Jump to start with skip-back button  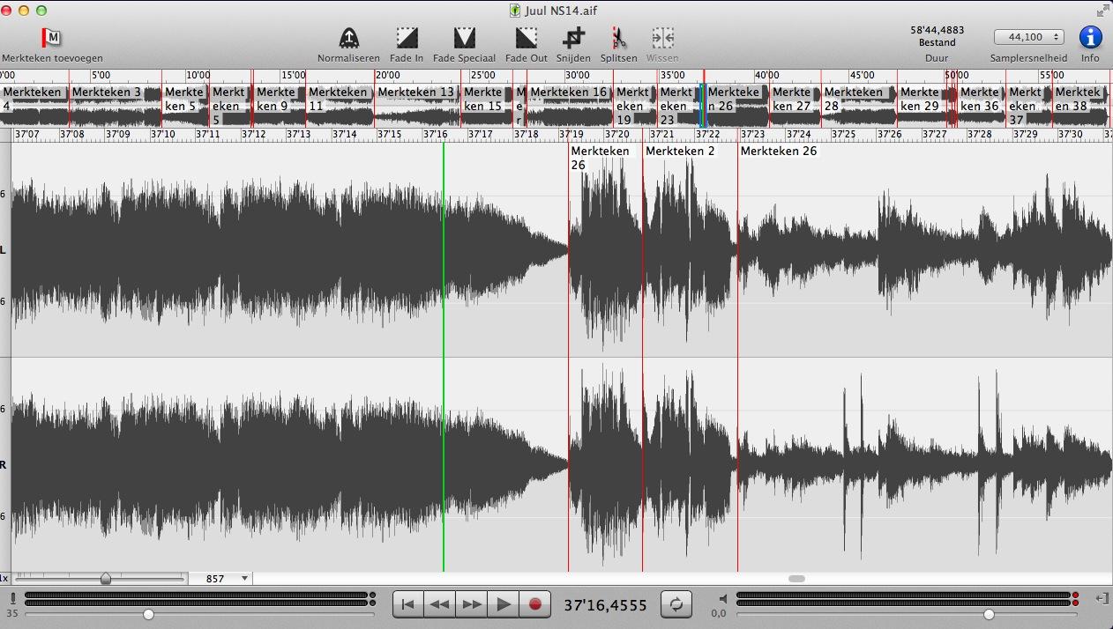[407, 604]
